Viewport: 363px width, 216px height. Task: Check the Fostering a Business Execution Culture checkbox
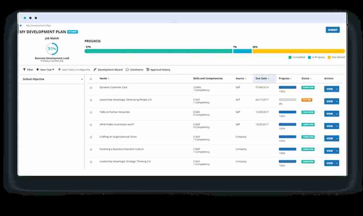(x=91, y=150)
